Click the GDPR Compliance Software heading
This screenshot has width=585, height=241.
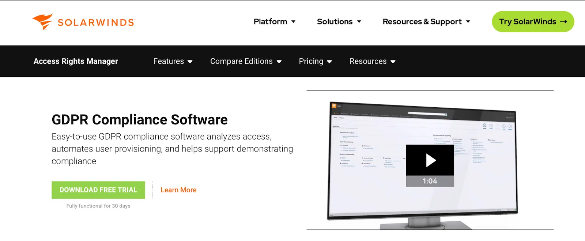point(140,120)
